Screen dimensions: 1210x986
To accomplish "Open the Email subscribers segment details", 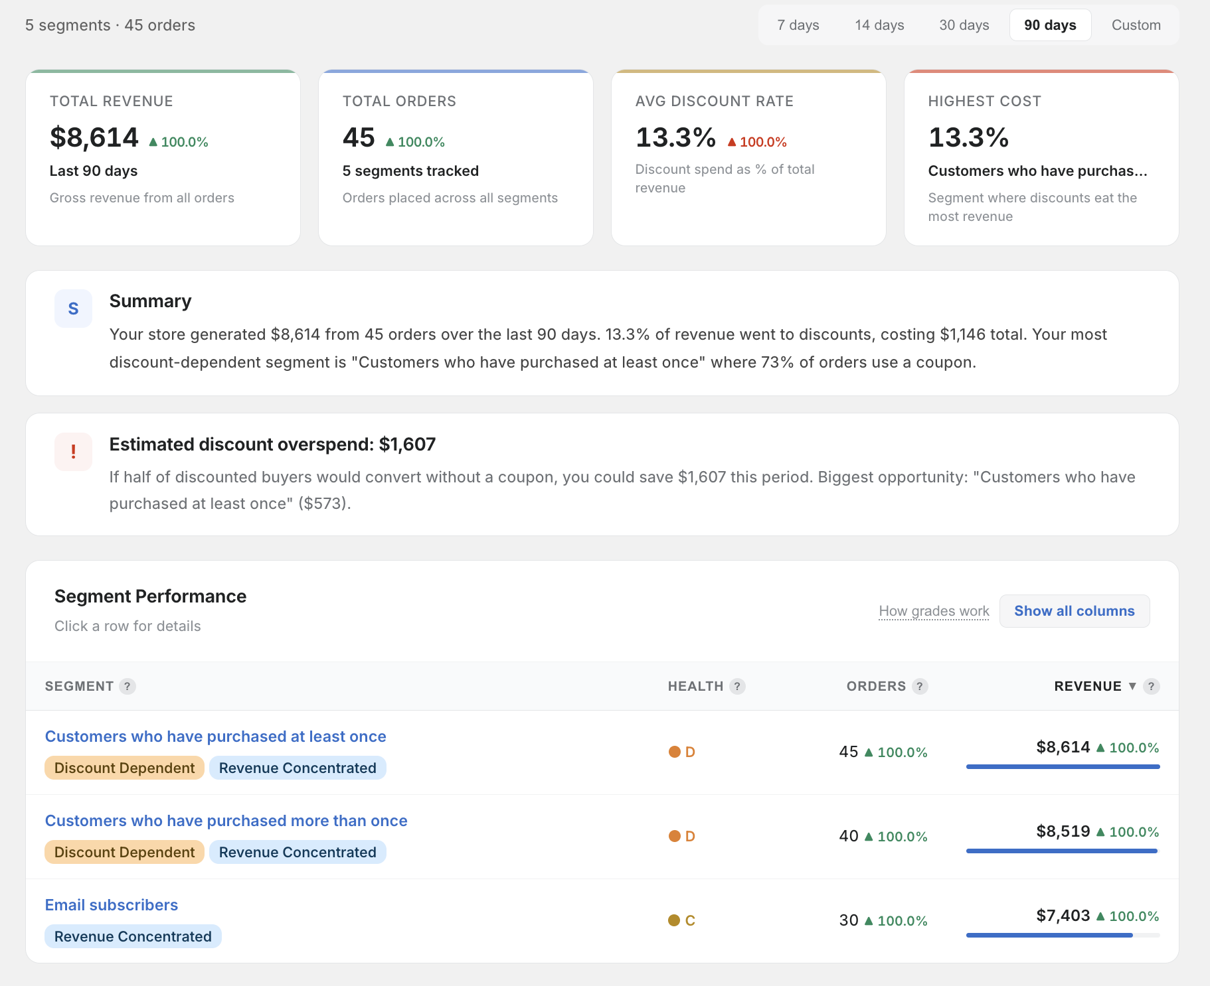I will (111, 904).
